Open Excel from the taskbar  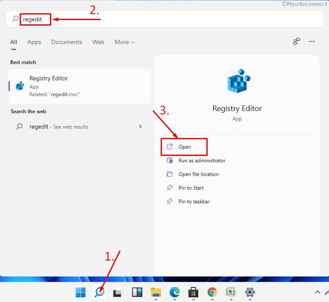[231, 292]
